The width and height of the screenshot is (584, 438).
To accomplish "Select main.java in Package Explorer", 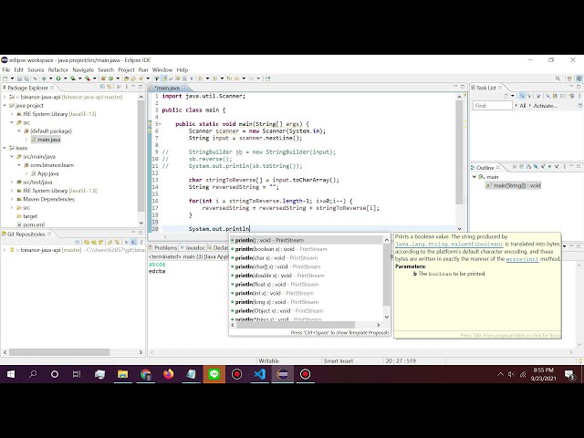I will coord(48,140).
